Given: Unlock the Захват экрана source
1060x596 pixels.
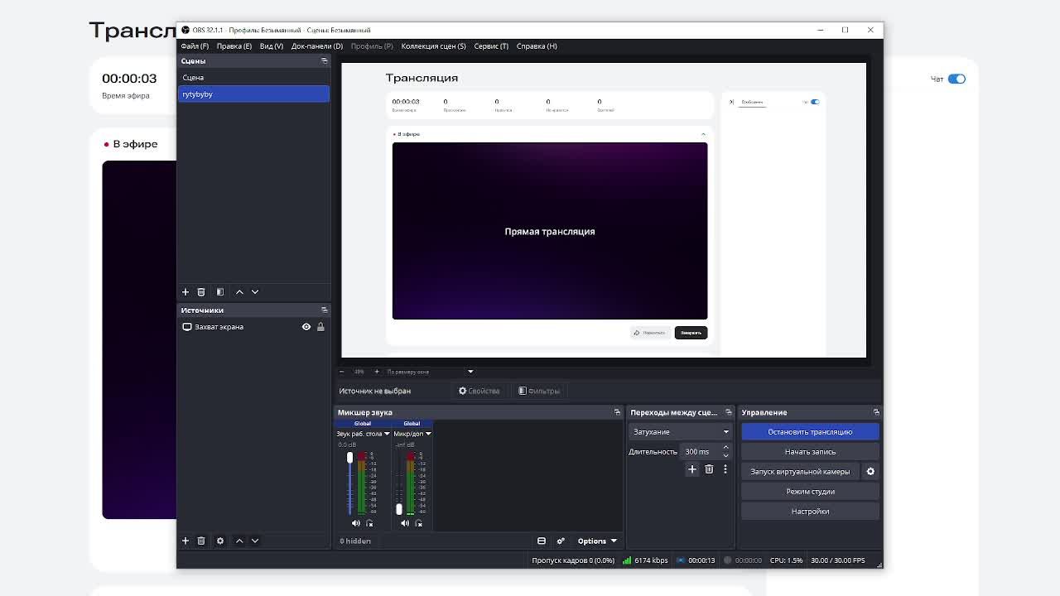Looking at the screenshot, I should pyautogui.click(x=320, y=327).
